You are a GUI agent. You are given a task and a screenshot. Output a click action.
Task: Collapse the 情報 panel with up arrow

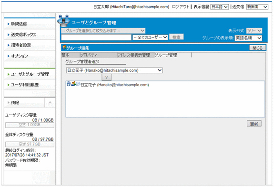(x=50, y=103)
